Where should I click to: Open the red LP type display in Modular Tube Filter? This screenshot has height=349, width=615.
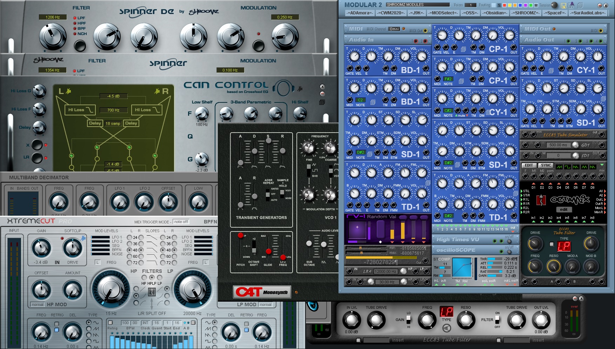tap(564, 246)
